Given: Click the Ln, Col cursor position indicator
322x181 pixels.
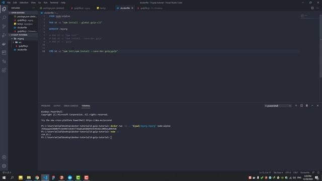Looking at the screenshot, I should (x=265, y=172).
